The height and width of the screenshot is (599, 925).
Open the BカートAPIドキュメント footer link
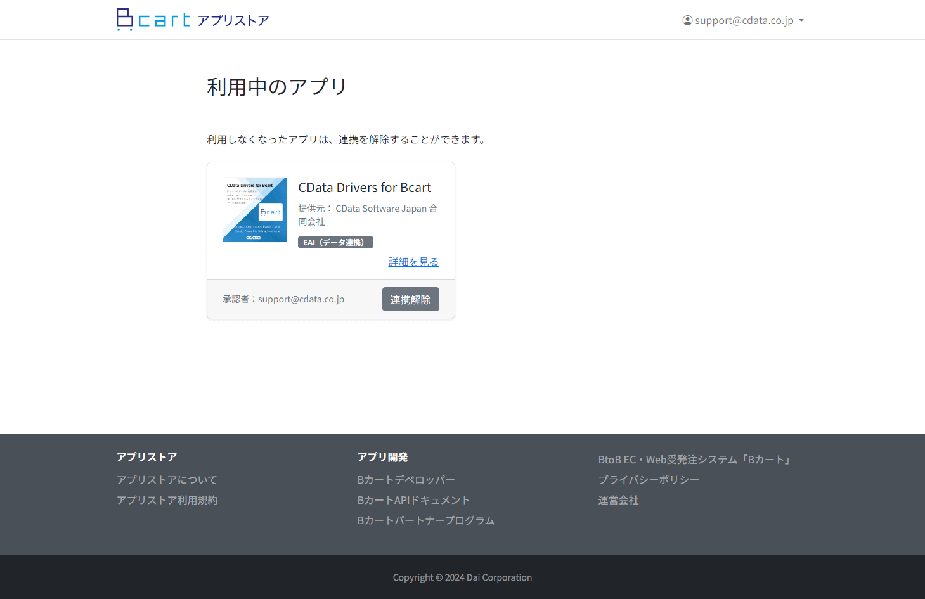click(413, 500)
